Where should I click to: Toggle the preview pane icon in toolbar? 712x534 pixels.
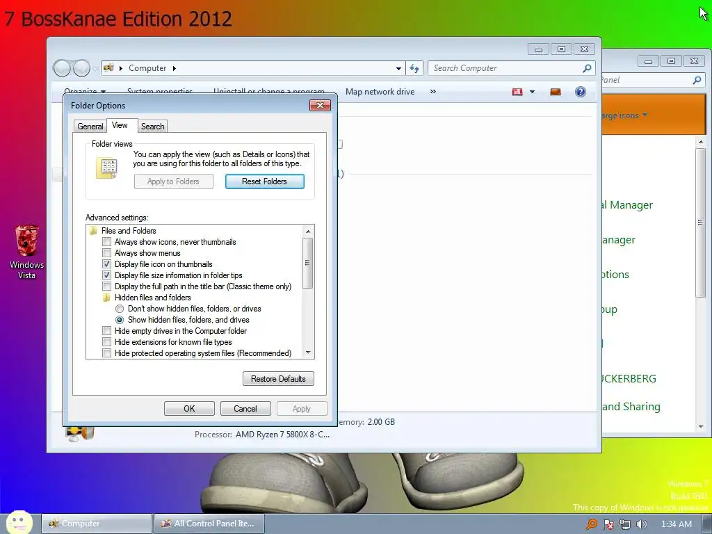coord(556,92)
